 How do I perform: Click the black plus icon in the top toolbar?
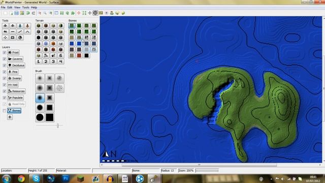click(x=90, y=13)
